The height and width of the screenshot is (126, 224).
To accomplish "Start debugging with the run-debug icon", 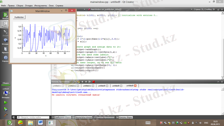I will pyautogui.click(x=5, y=109).
